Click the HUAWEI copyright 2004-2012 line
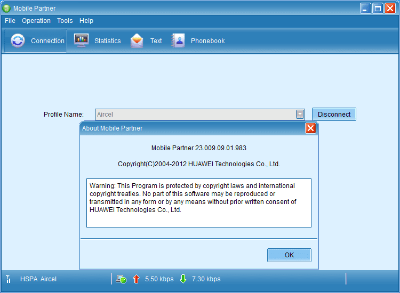Screen dimensions: 400x293 pos(199,164)
